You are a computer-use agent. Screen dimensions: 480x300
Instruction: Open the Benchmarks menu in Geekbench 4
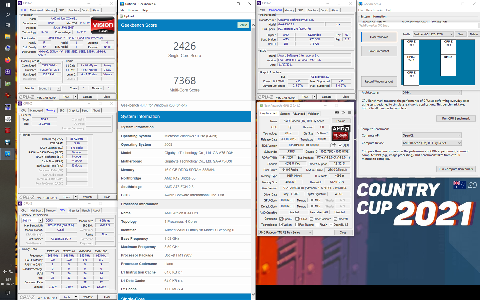tap(374, 10)
